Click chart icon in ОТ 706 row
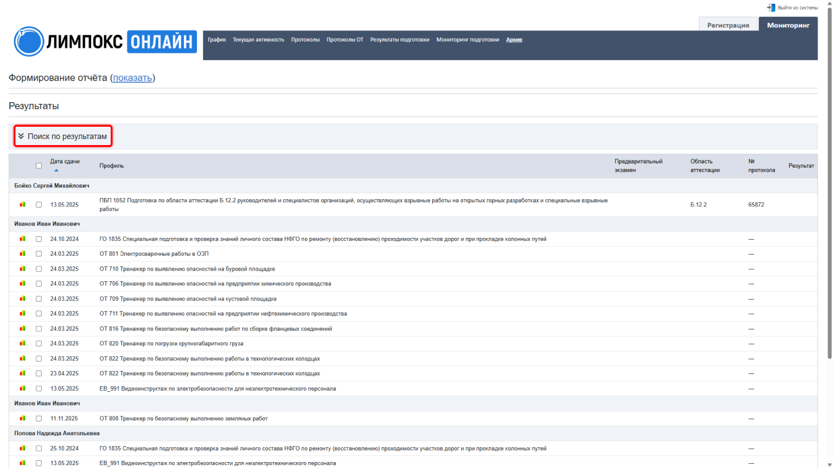833x468 pixels. 23,284
